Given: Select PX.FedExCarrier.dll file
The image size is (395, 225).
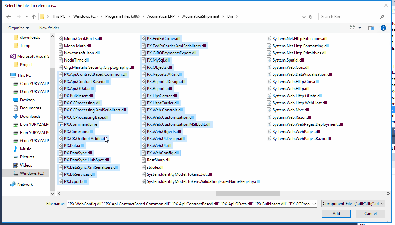Looking at the screenshot, I should click(x=161, y=39).
